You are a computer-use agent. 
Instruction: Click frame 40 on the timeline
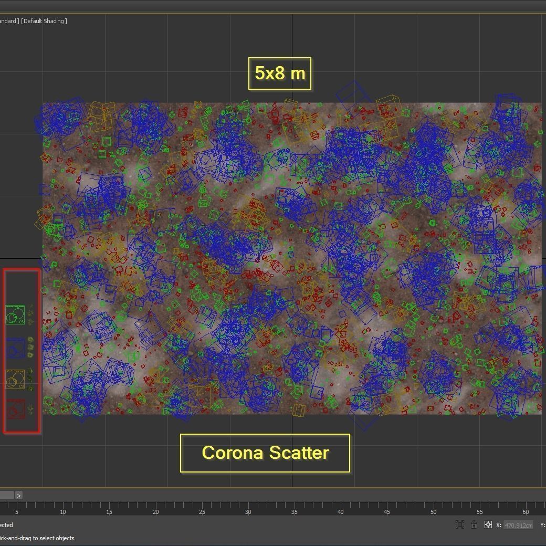[341, 511]
